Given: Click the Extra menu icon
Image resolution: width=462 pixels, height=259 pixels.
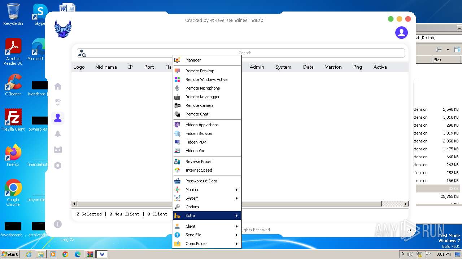Looking at the screenshot, I should pyautogui.click(x=177, y=215).
